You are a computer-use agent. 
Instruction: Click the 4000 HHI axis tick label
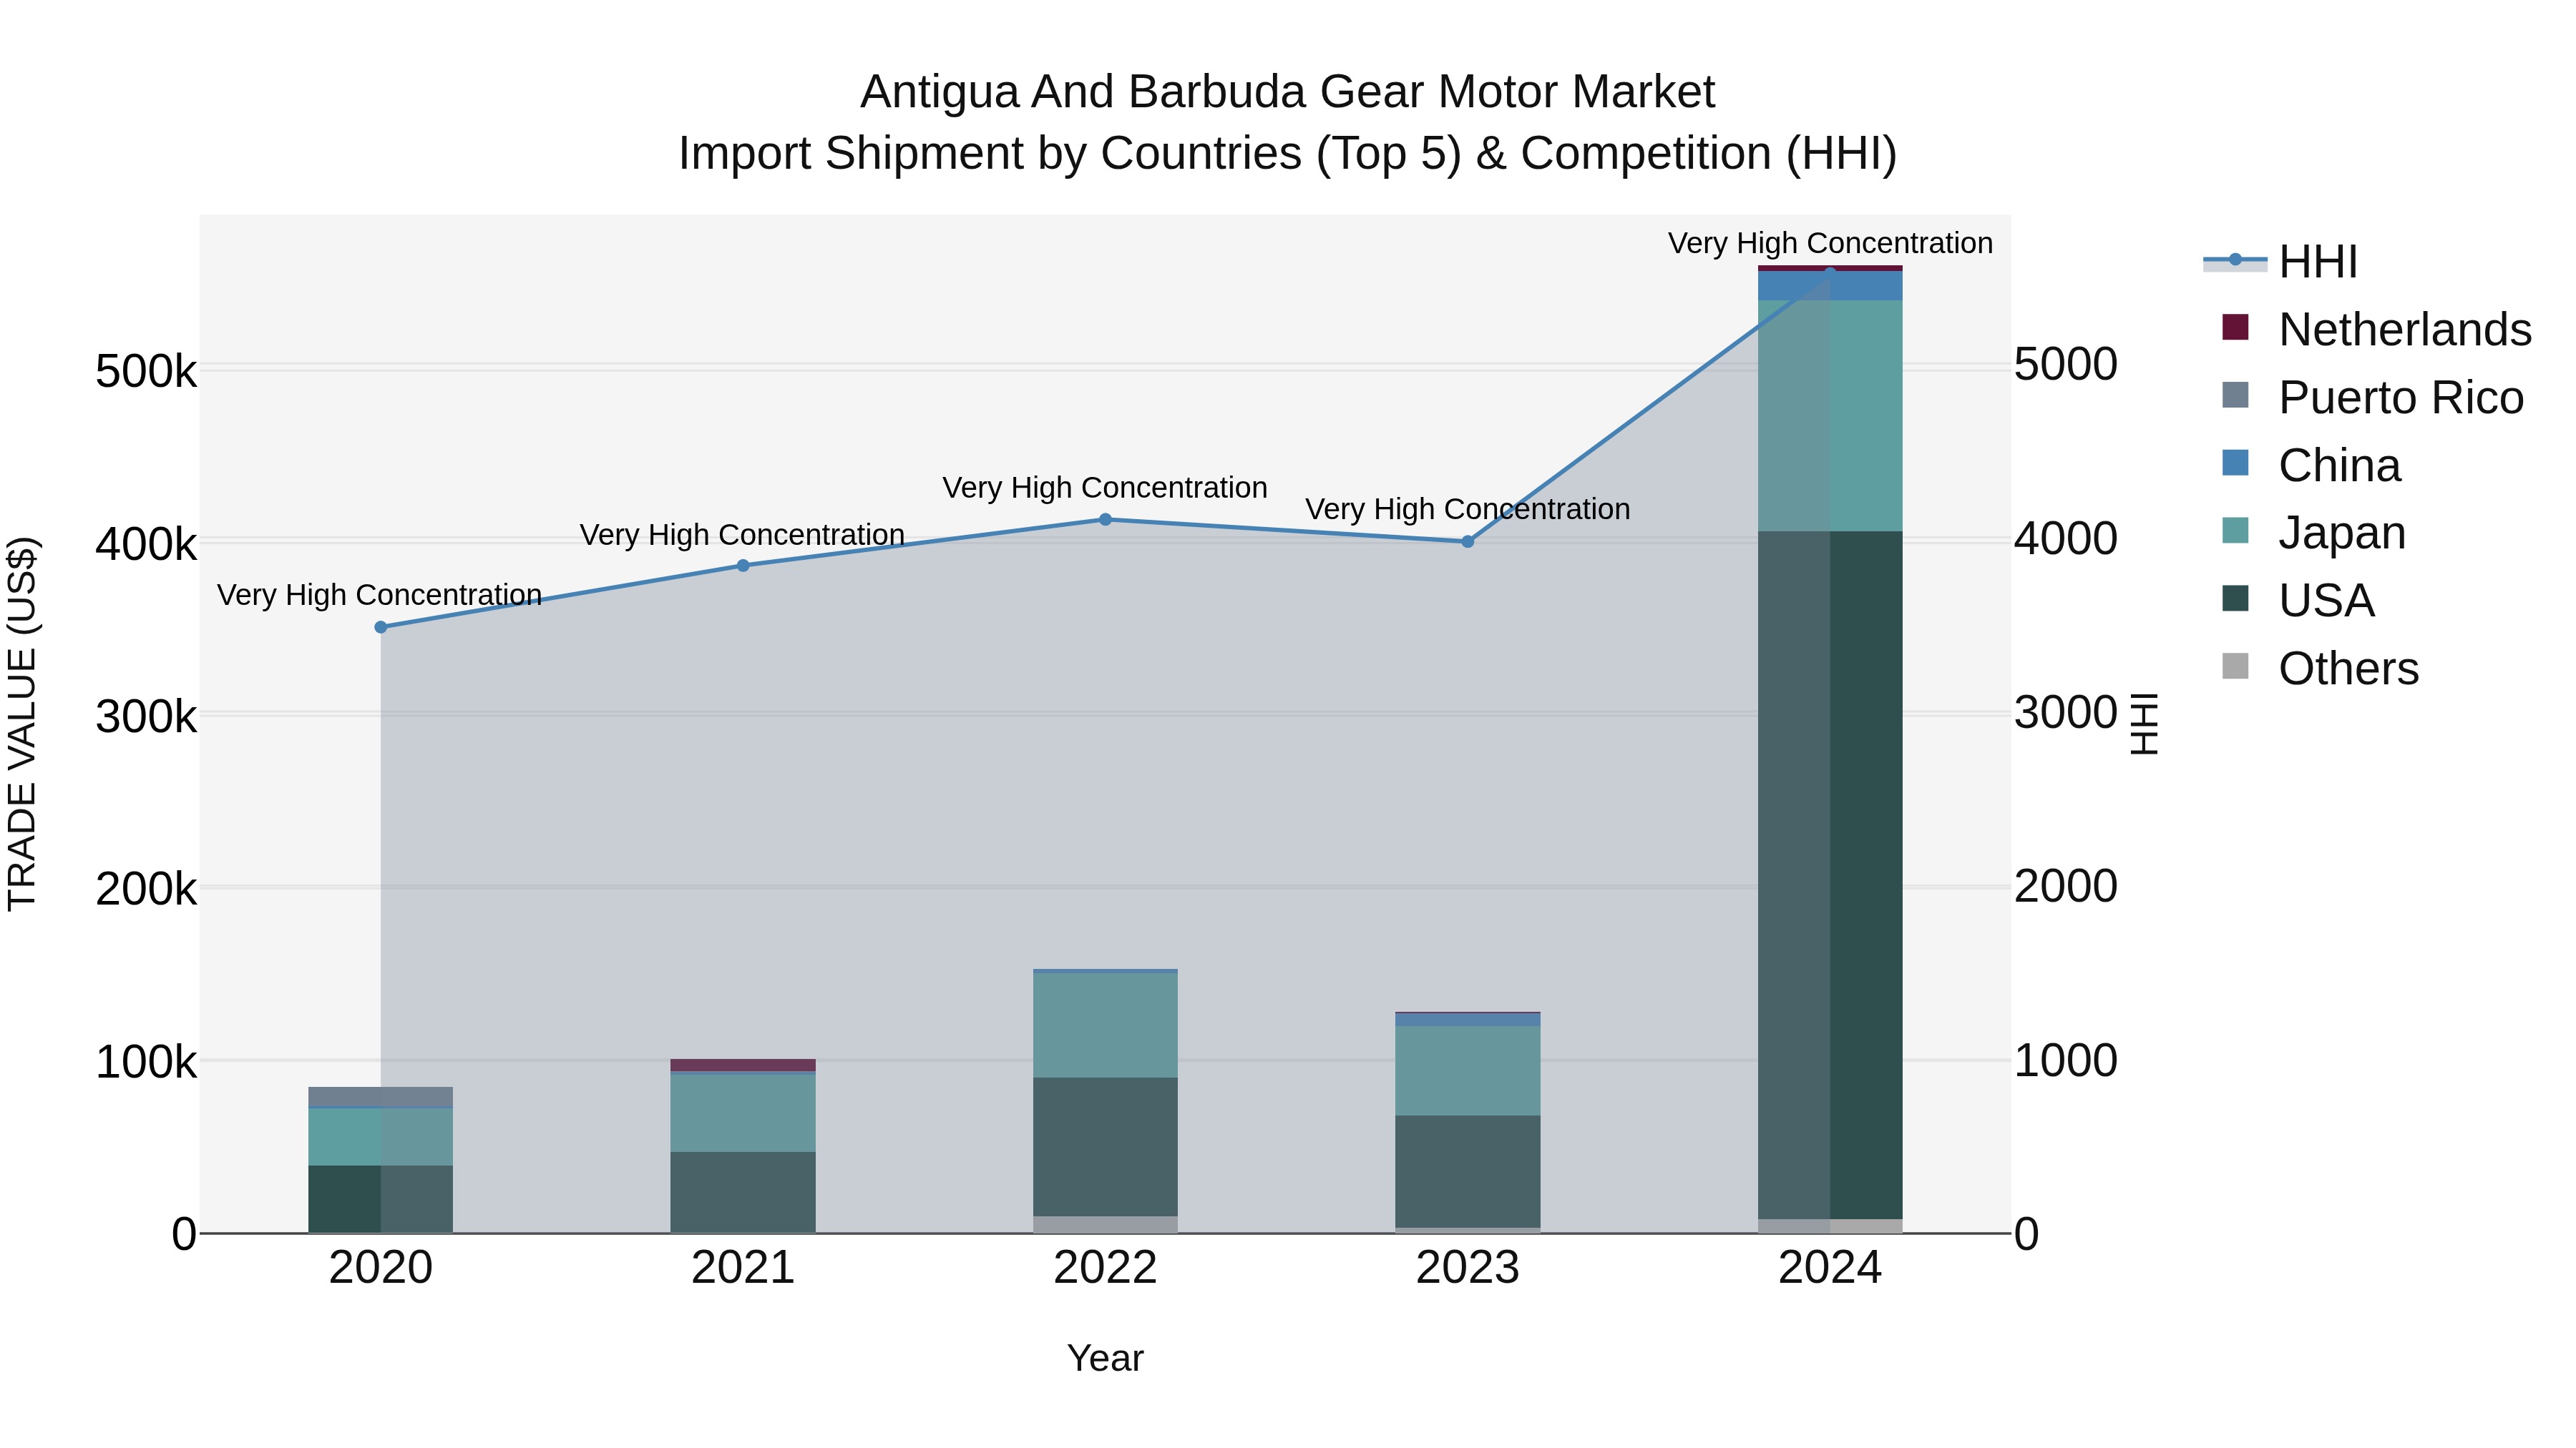2066,538
